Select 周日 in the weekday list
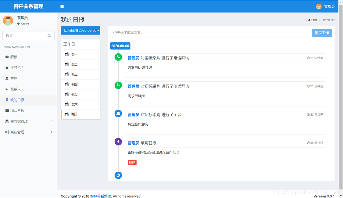Image resolution: width=343 pixels, height=198 pixels. [80, 114]
